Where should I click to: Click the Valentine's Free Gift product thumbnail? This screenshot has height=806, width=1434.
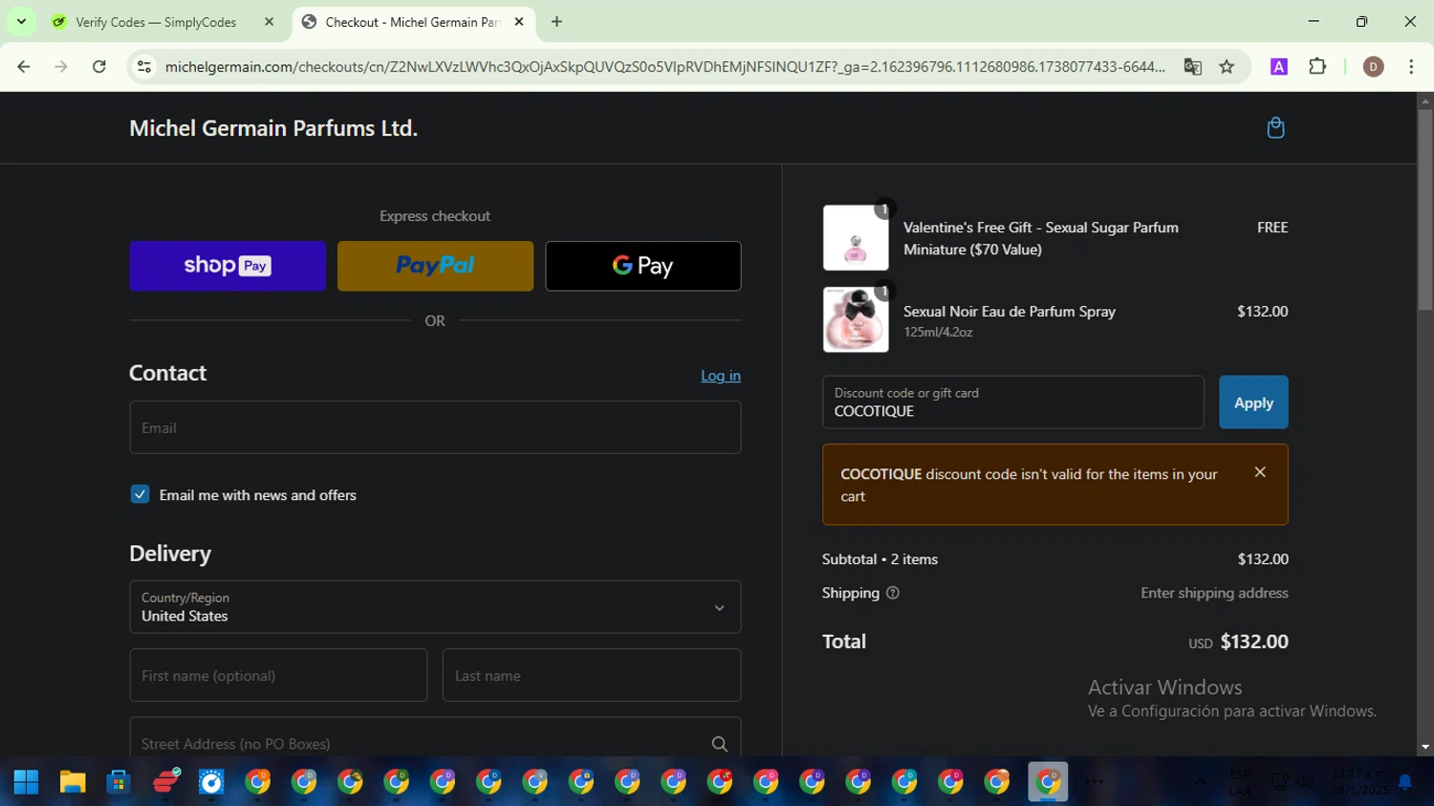(x=856, y=238)
